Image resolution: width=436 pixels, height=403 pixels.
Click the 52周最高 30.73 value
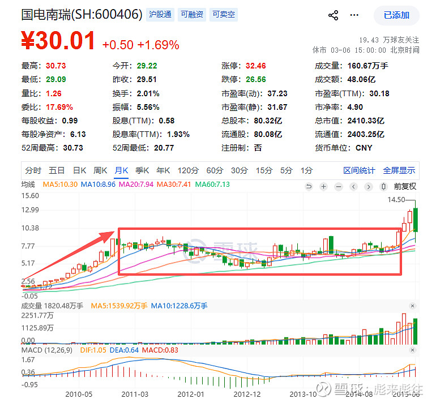point(73,148)
